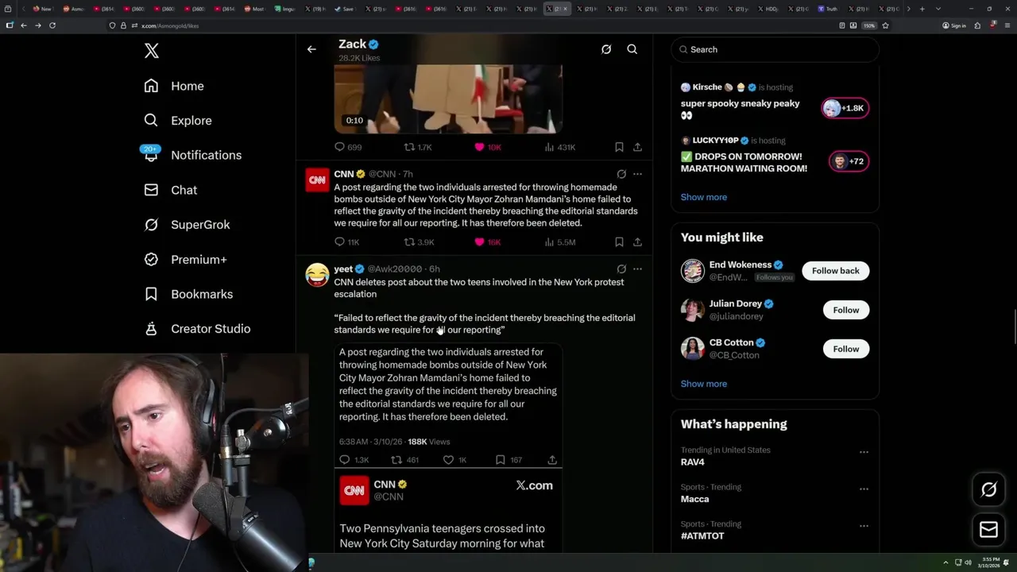Open Explore in sidebar
This screenshot has height=572, width=1017.
178,121
